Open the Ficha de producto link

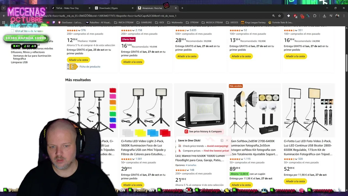pos(90,66)
